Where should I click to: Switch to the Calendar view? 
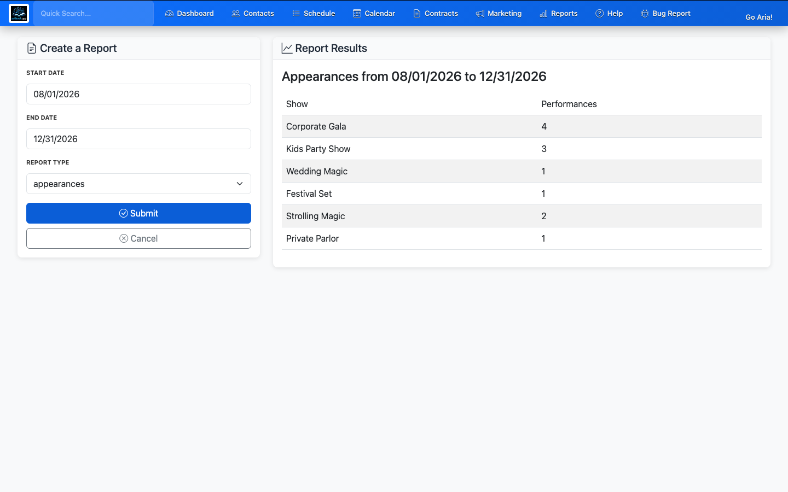[x=374, y=13]
